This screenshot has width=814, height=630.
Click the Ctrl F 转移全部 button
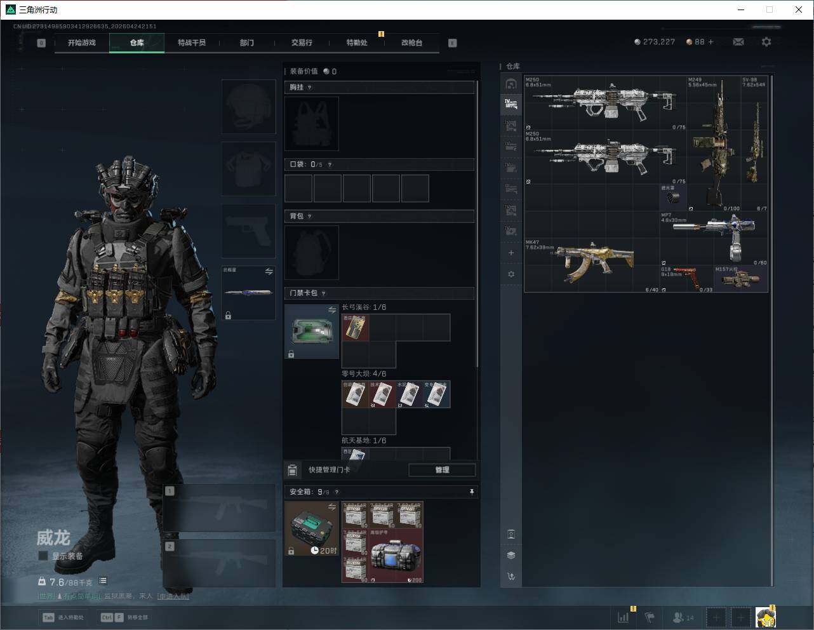pyautogui.click(x=124, y=617)
